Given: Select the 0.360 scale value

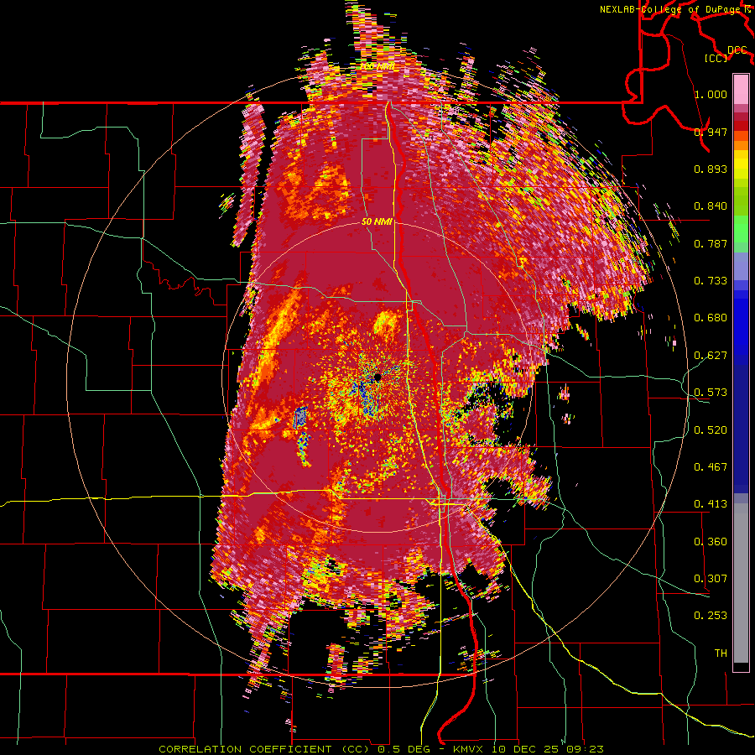Looking at the screenshot, I should pyautogui.click(x=711, y=542).
